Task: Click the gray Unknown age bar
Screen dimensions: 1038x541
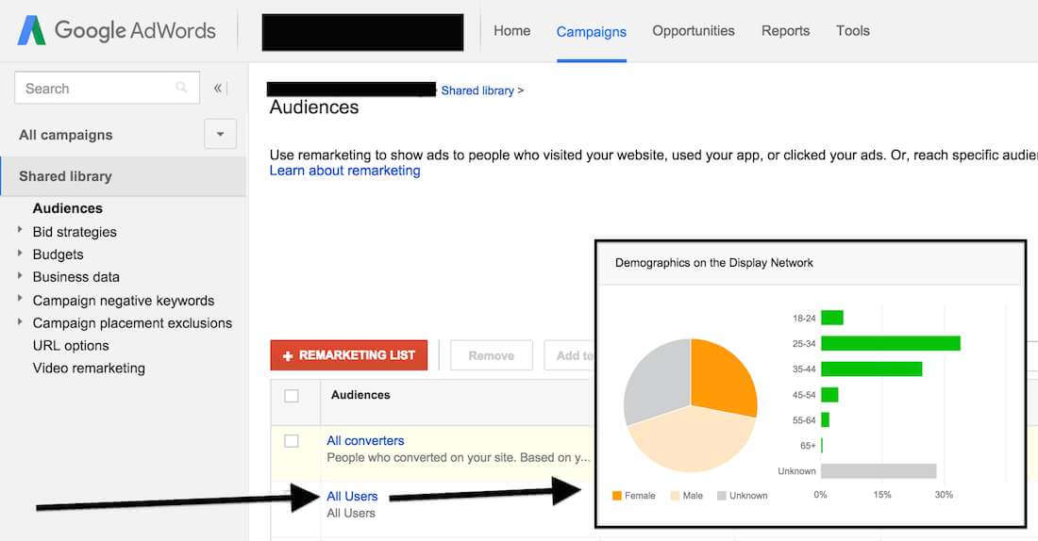Action: (x=879, y=471)
